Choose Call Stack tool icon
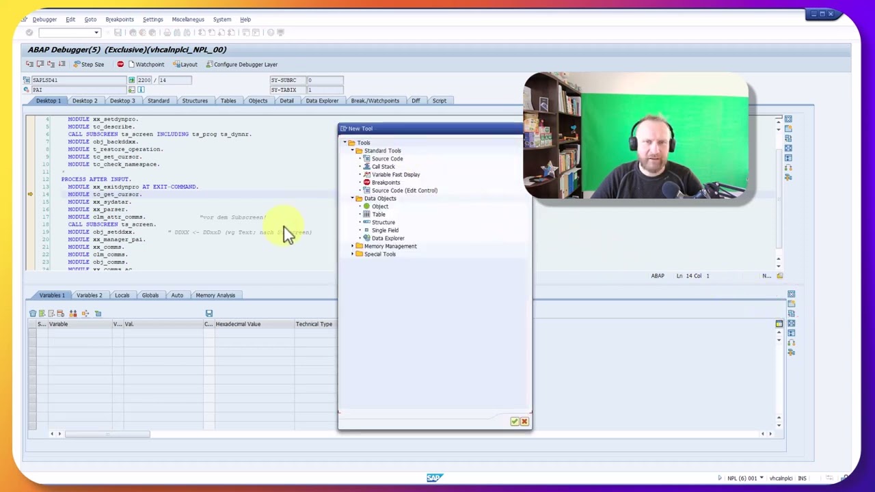 pos(366,167)
